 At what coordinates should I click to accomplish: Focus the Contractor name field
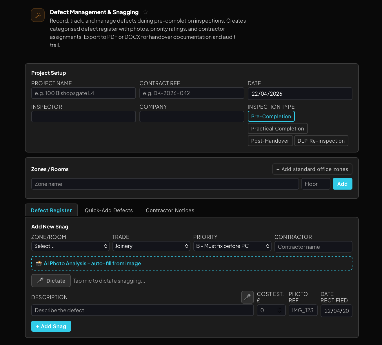pyautogui.click(x=313, y=247)
